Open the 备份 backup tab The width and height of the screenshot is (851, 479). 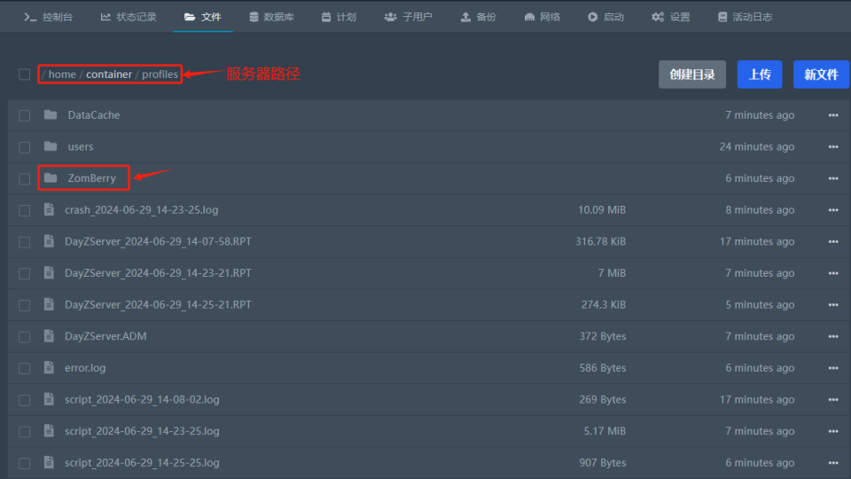pyautogui.click(x=478, y=17)
